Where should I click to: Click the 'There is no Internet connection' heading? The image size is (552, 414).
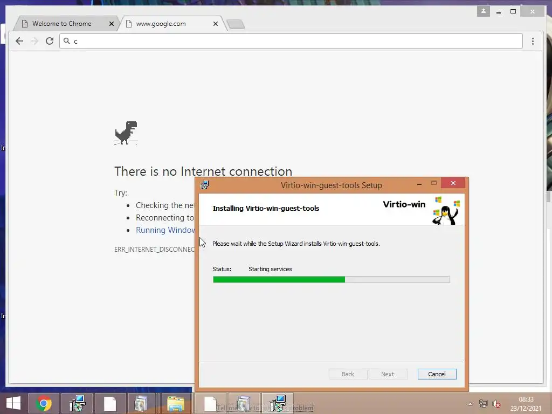tap(203, 171)
